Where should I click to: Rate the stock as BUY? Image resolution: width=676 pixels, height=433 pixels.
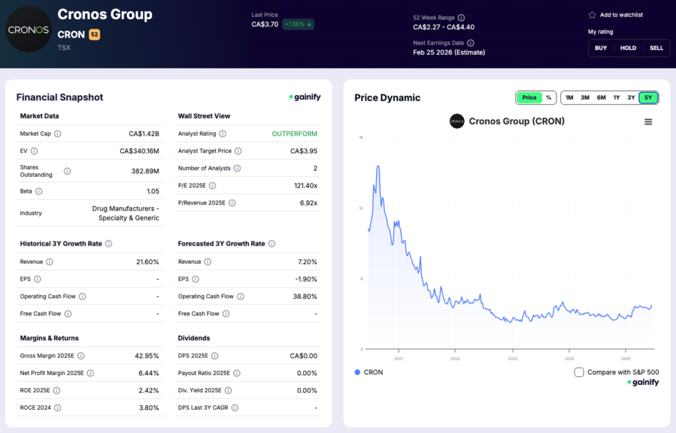(x=601, y=48)
